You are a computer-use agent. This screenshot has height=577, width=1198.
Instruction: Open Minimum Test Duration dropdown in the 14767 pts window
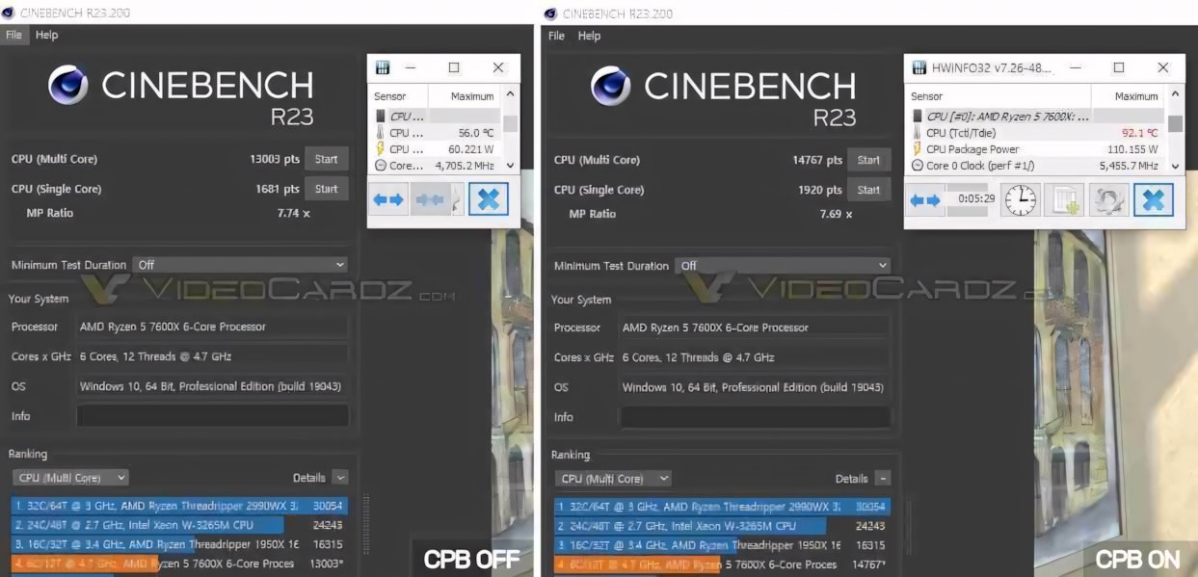tap(784, 266)
